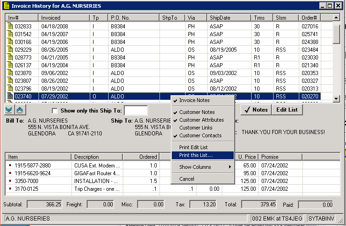The height and width of the screenshot is (226, 346).
Task: Toggle the checked Notes button
Action: 256,110
